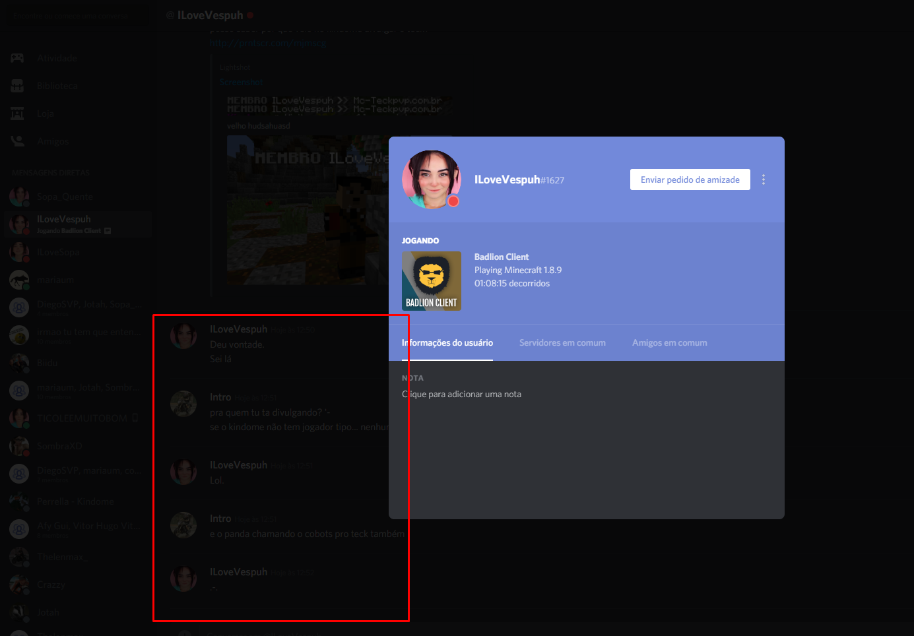Open Atividade via the gamepad icon

pyautogui.click(x=17, y=58)
